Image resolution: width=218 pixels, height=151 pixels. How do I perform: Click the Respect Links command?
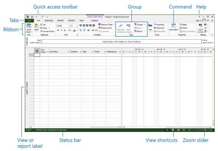(105, 28)
